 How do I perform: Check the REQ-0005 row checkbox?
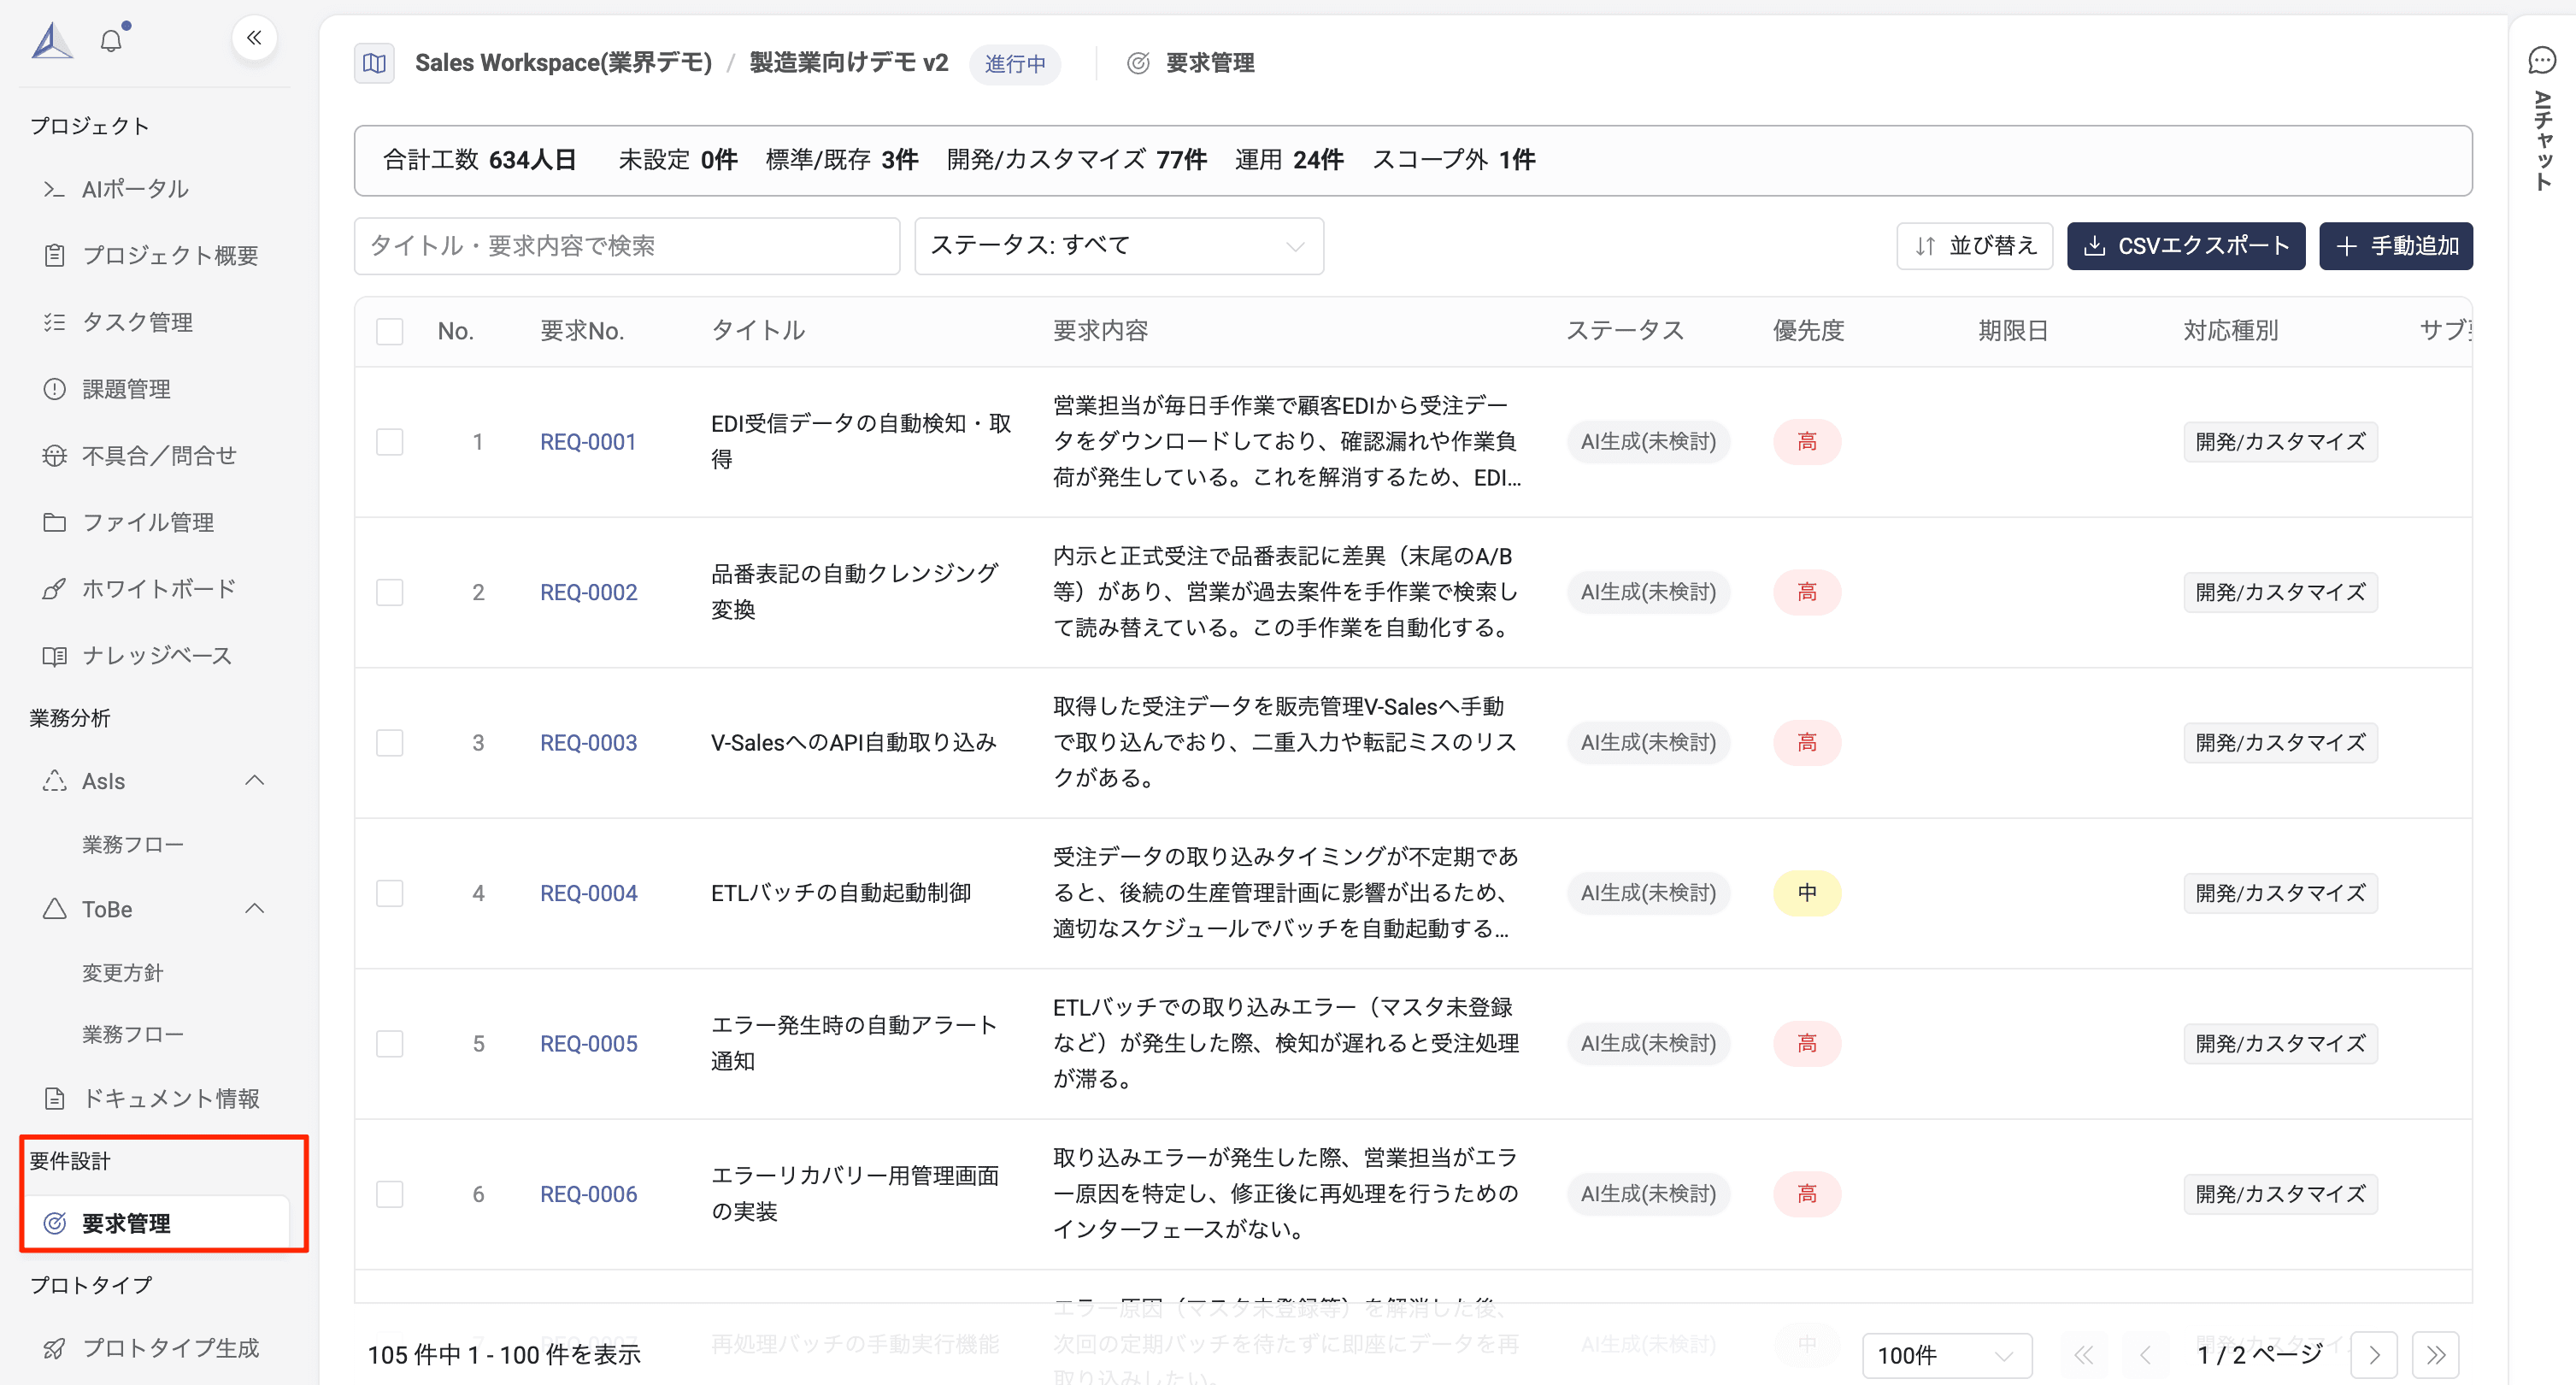pyautogui.click(x=389, y=1044)
